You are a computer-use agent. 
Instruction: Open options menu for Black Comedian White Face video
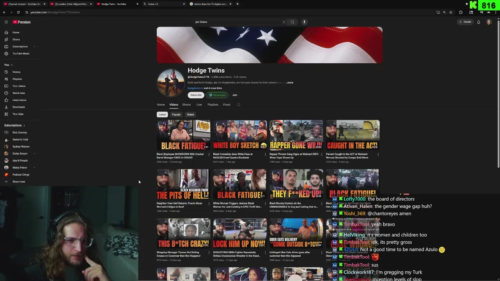(265, 154)
